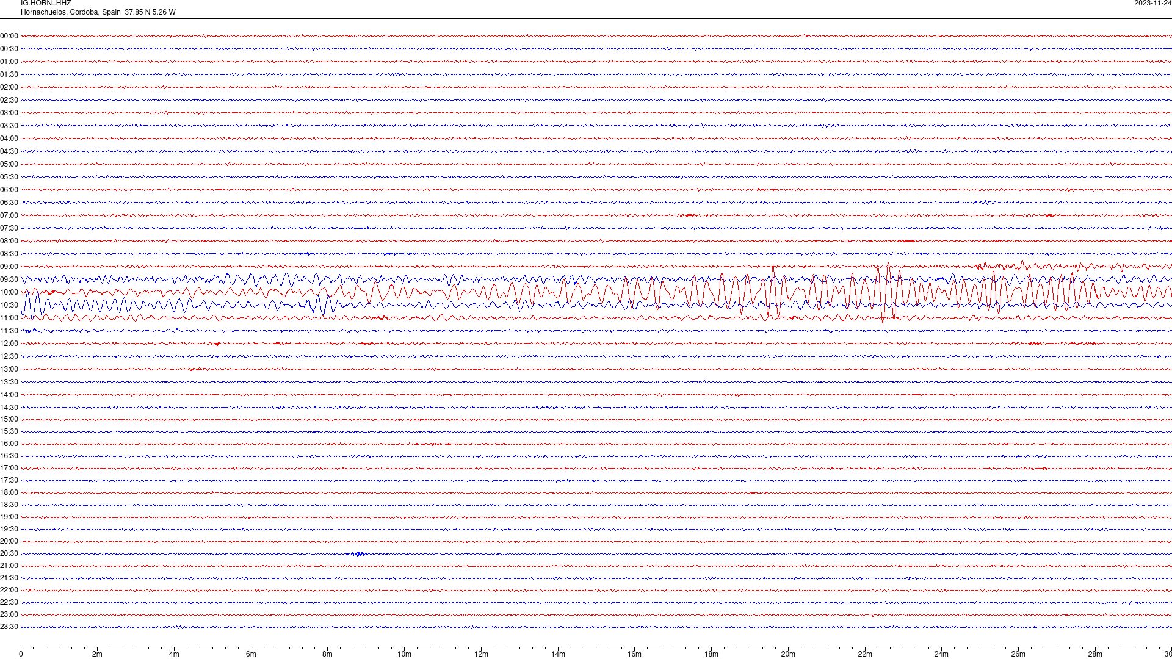Select the 17:00 time row label
The image size is (1172, 659).
point(9,468)
